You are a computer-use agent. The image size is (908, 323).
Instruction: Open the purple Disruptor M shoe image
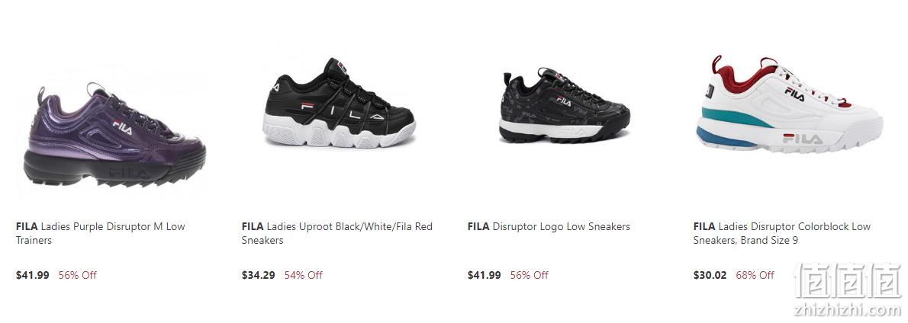coord(114,134)
